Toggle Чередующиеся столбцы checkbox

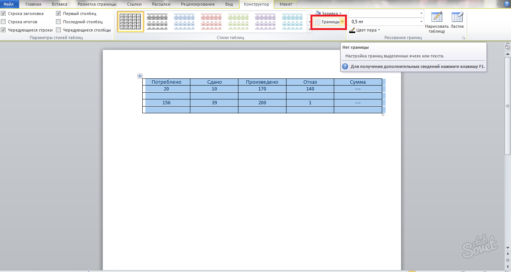[59, 30]
